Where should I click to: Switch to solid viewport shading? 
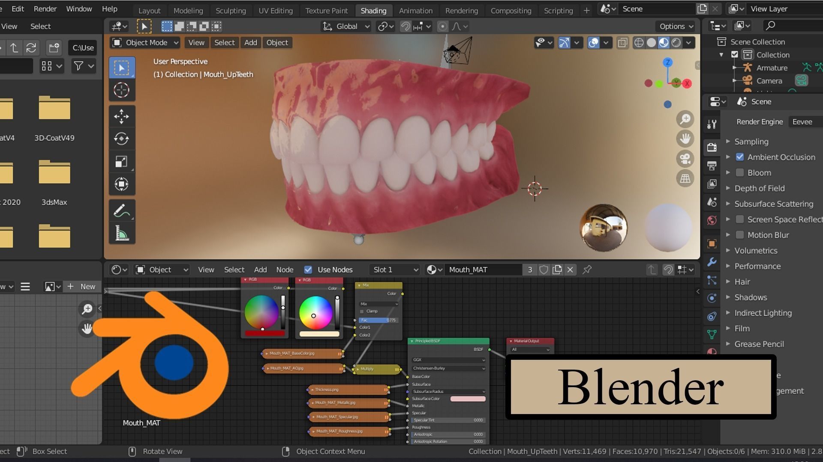pyautogui.click(x=651, y=43)
